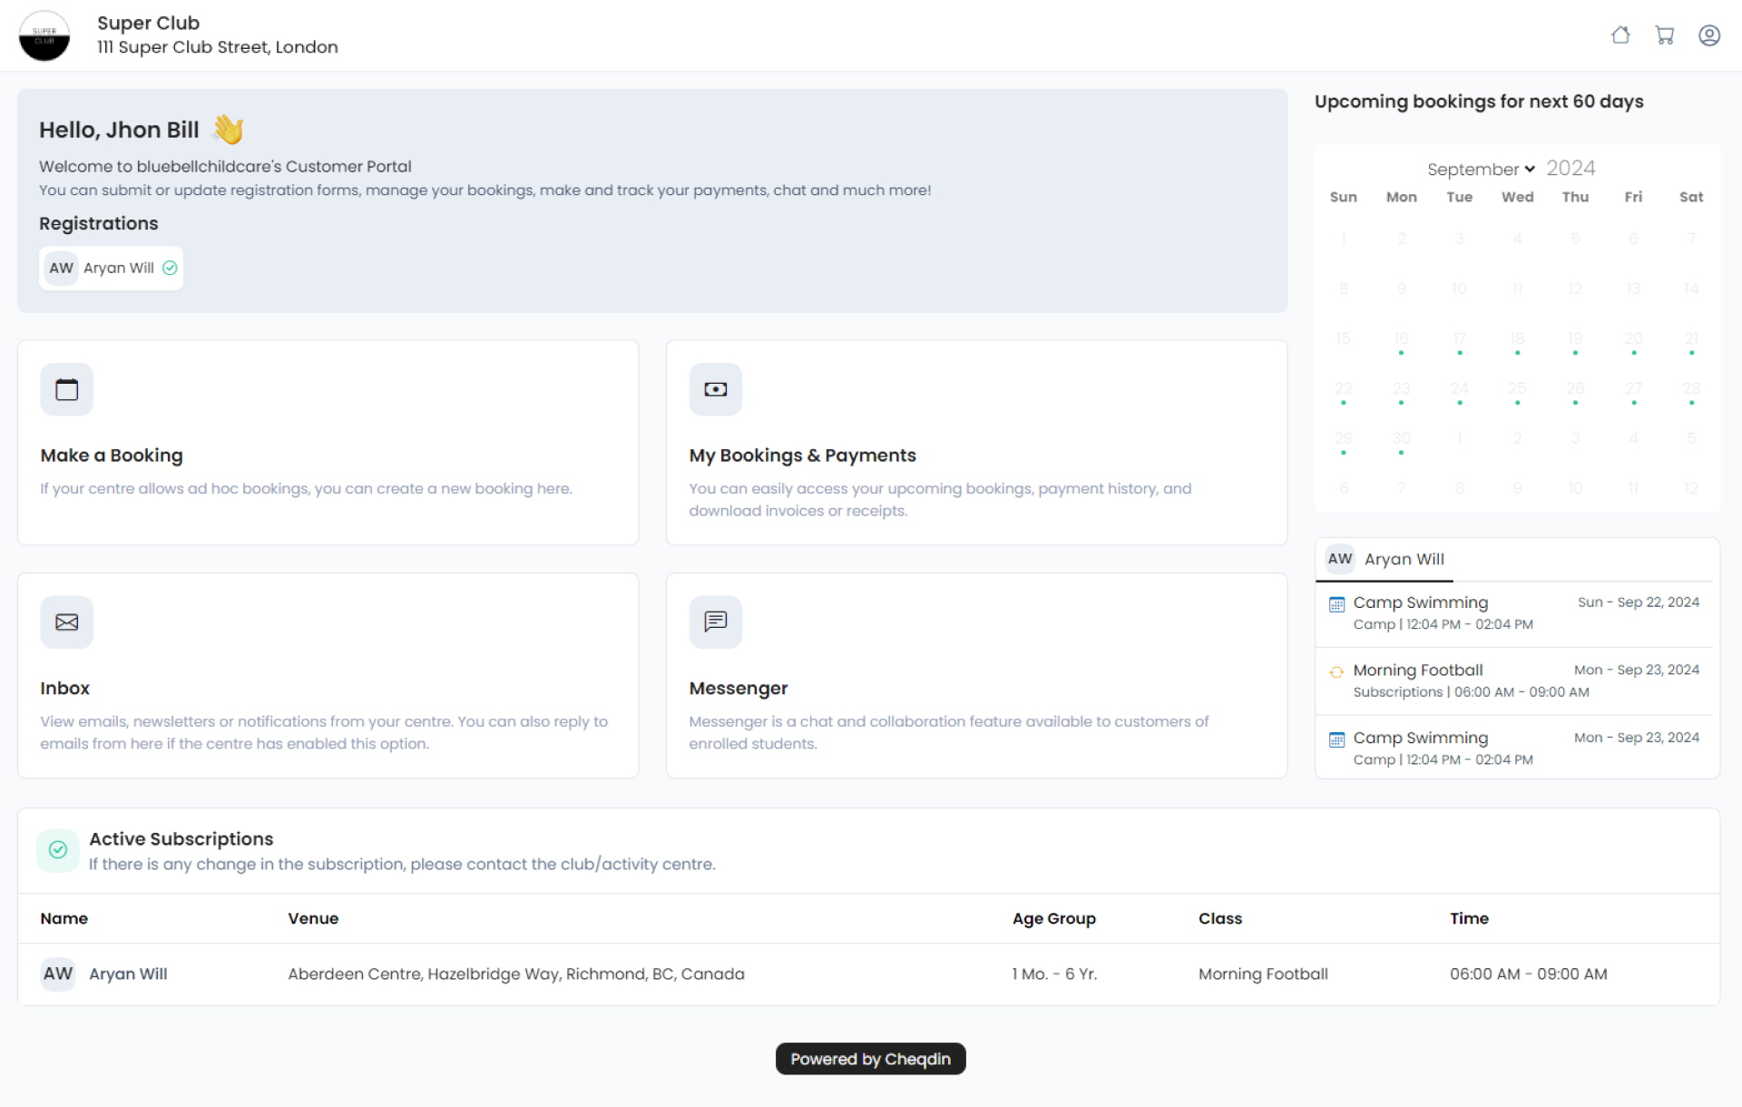
Task: Click the Morning Football class cell
Action: 1263,974
